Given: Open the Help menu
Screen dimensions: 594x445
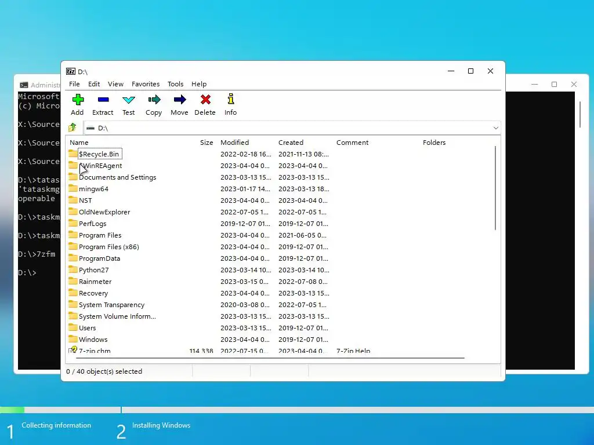Looking at the screenshot, I should point(199,84).
